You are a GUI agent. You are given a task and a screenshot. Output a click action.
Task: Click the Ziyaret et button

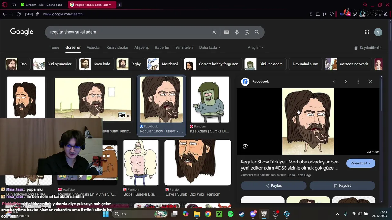361,163
